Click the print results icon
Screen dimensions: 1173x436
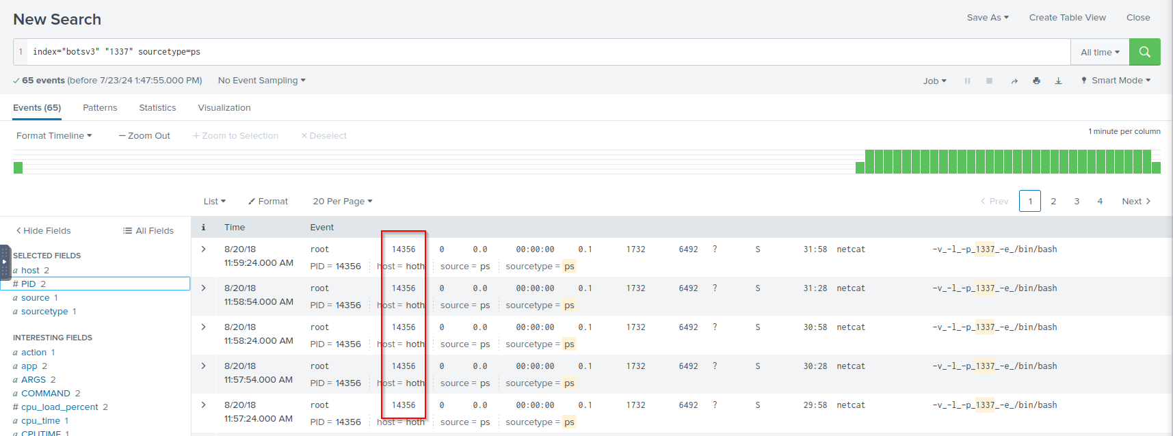1036,81
